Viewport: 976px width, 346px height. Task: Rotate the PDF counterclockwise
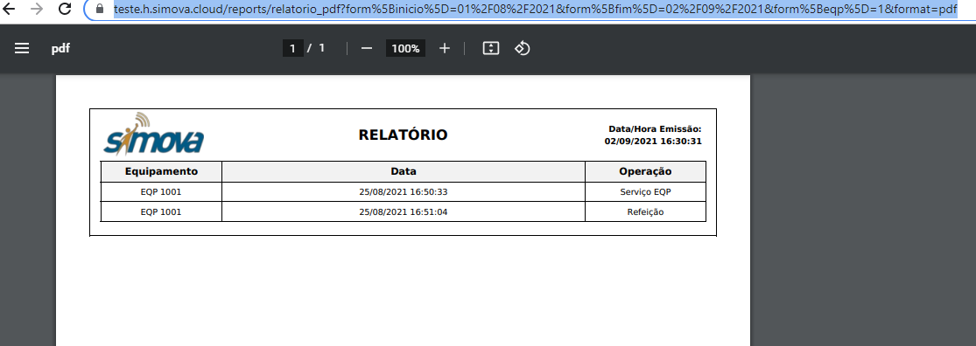(523, 48)
